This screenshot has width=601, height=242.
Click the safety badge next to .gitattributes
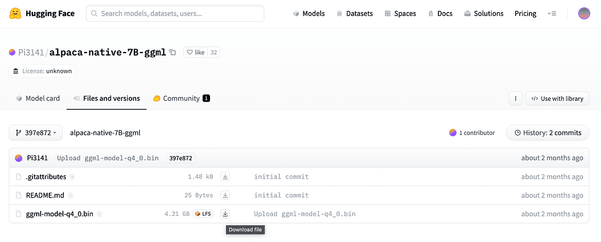coord(73,177)
